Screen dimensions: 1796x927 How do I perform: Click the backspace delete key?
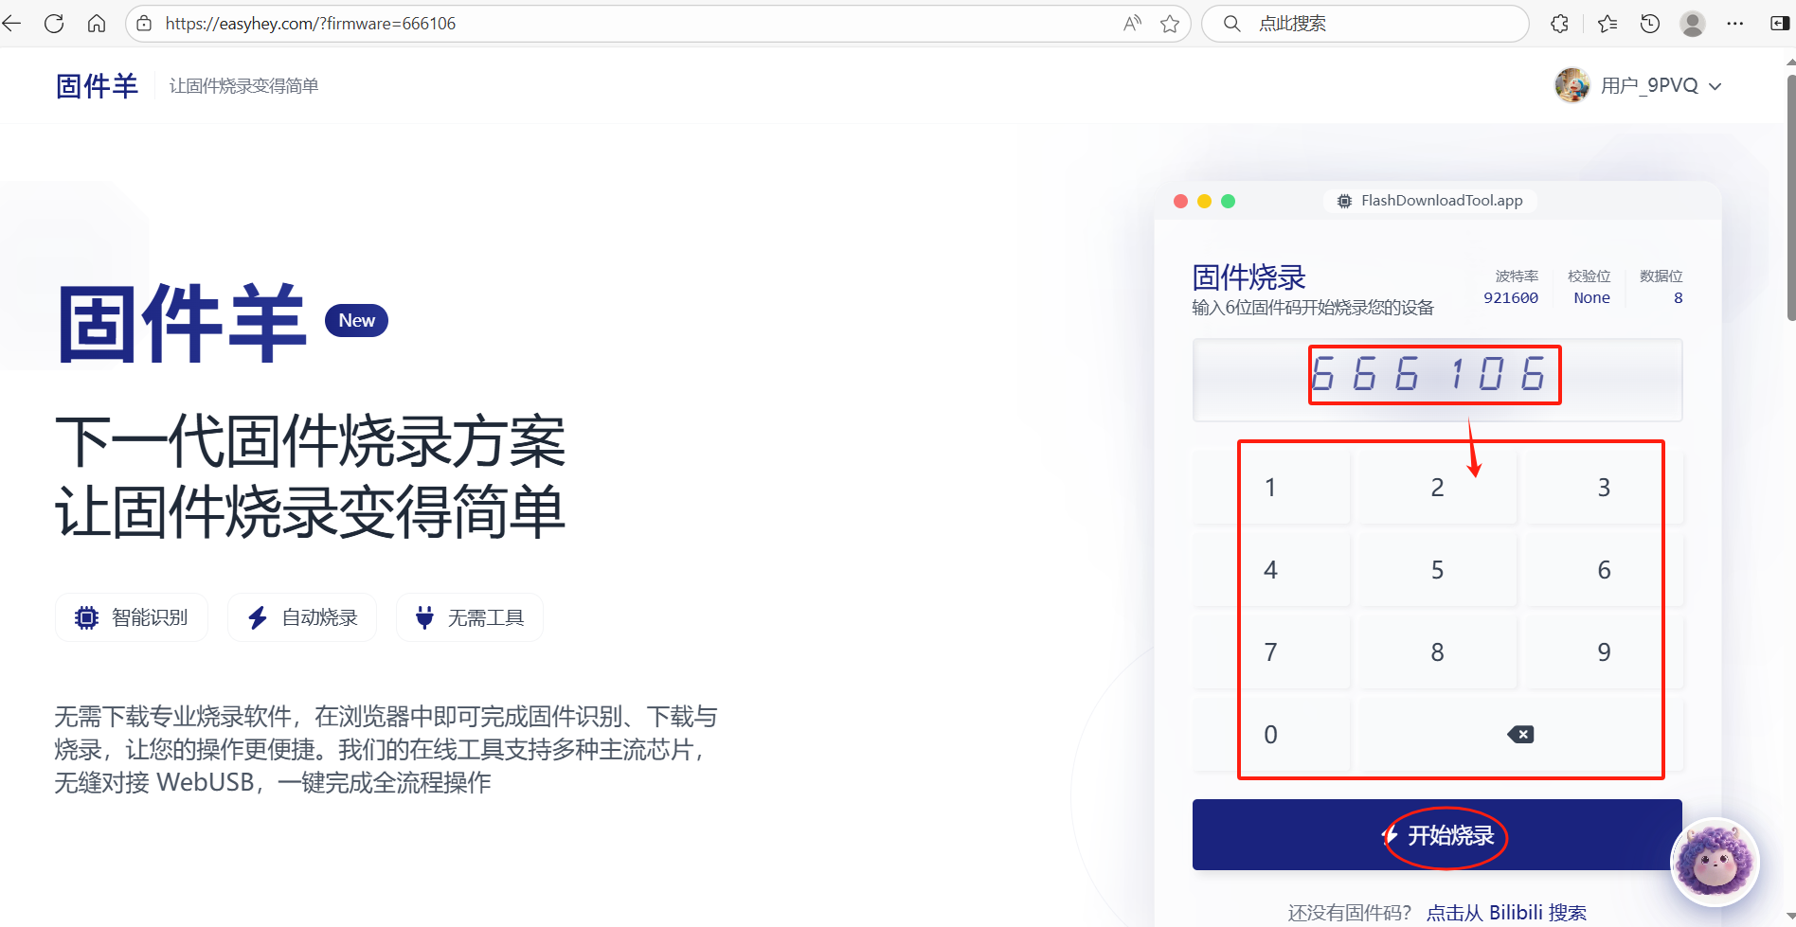(x=1520, y=735)
